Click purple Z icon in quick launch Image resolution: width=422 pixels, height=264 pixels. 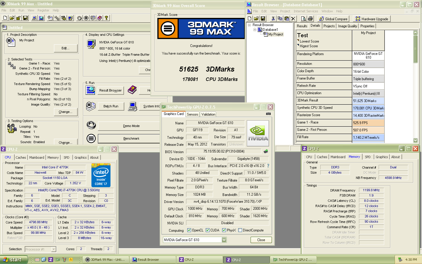[51, 260]
